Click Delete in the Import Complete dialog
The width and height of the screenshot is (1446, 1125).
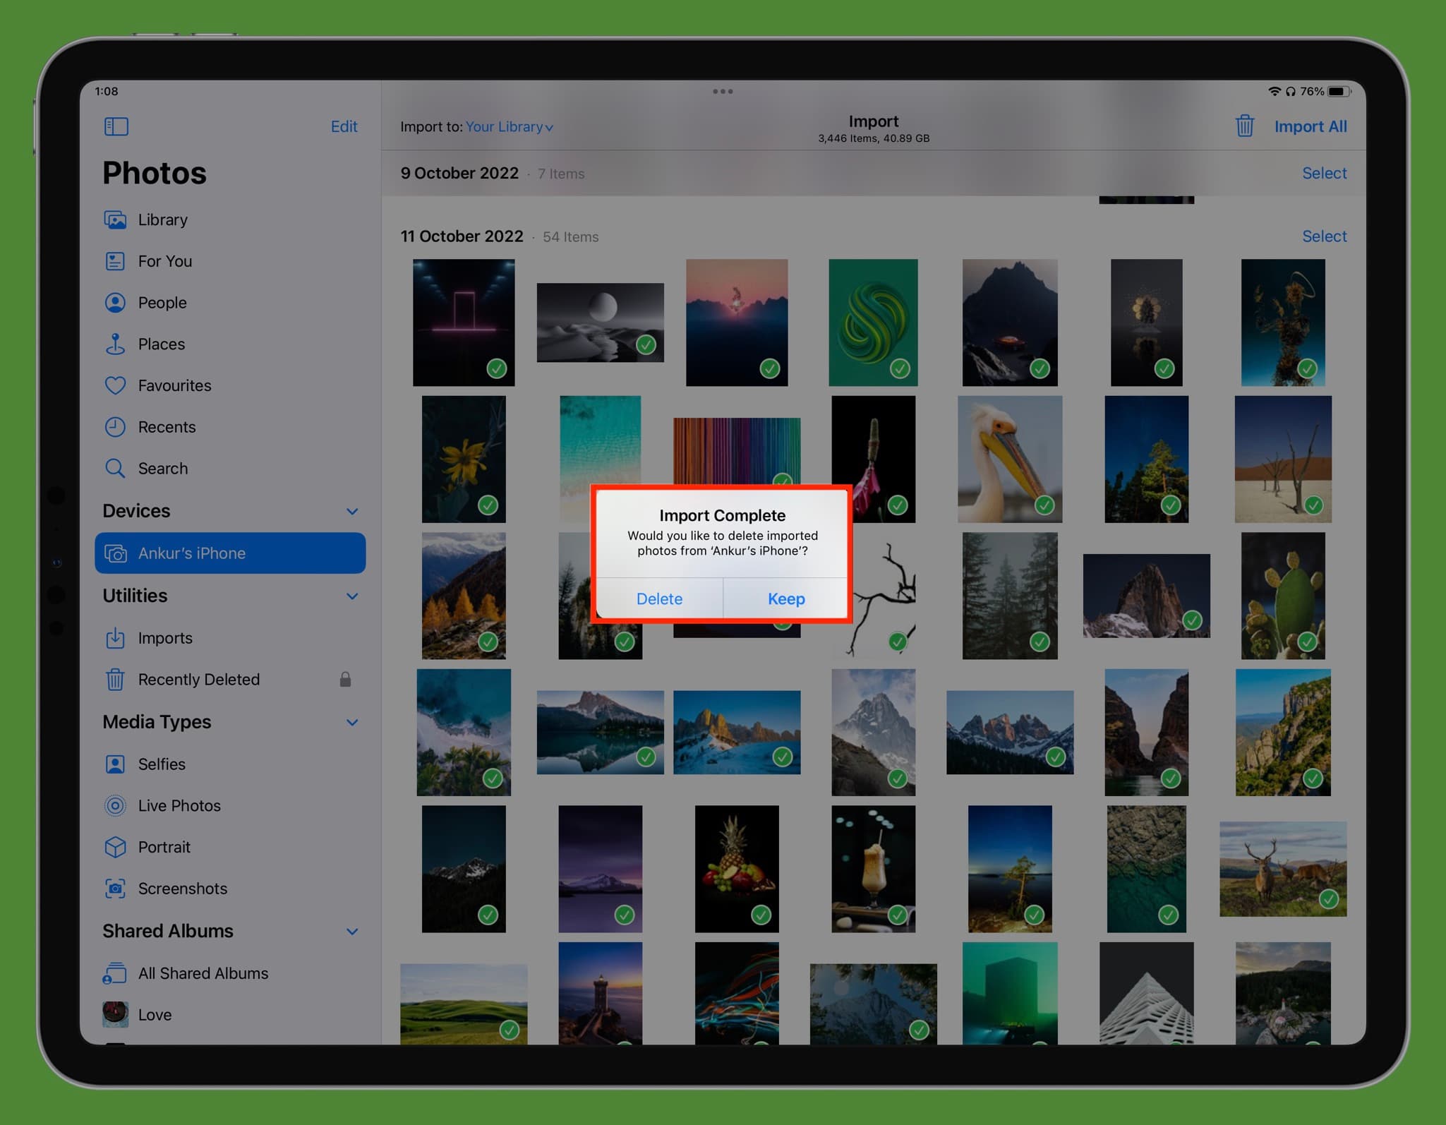[659, 598]
